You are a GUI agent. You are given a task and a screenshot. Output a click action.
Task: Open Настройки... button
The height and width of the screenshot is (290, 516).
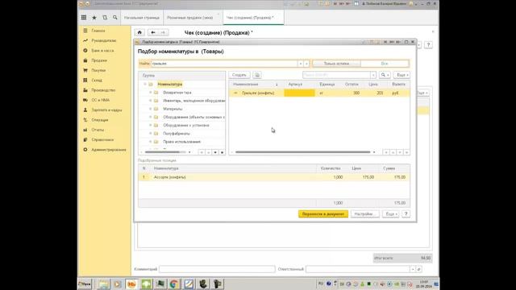(x=365, y=214)
